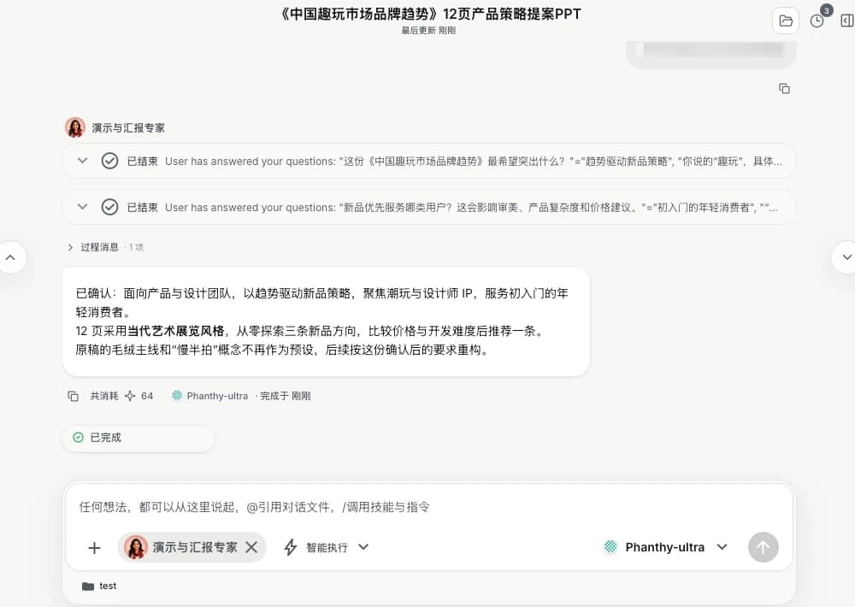Click check-circle icon of first 已结束 row

click(109, 161)
